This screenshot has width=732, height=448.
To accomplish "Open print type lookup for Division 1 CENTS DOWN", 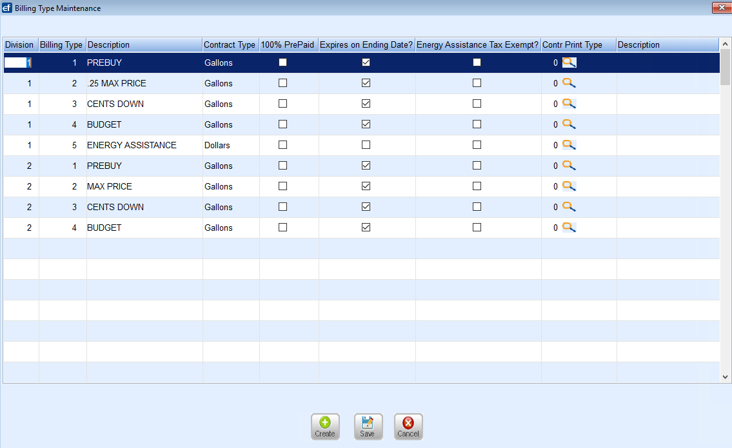I will 569,104.
